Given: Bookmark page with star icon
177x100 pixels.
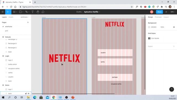Looking at the screenshot, I should pos(132,7).
